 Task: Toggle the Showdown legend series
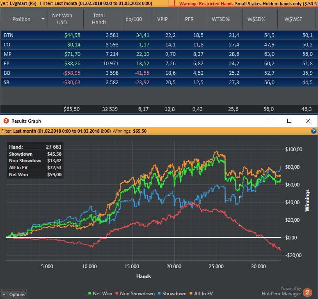pyautogui.click(x=172, y=294)
